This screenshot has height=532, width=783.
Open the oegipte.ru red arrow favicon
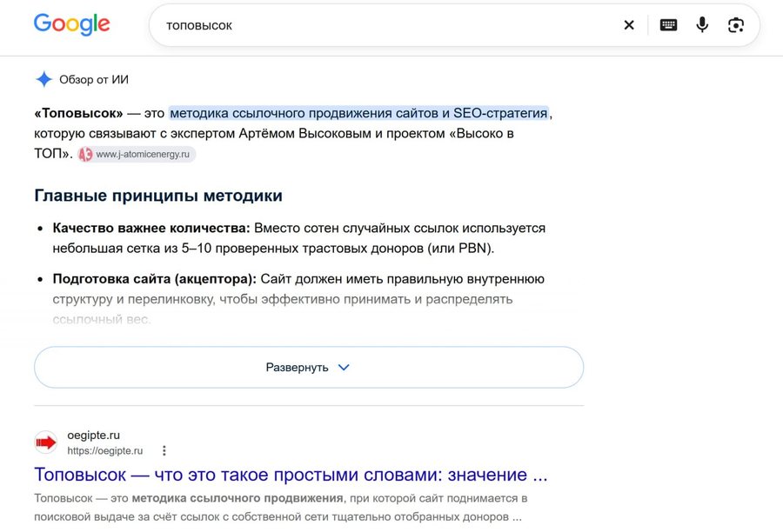point(46,442)
